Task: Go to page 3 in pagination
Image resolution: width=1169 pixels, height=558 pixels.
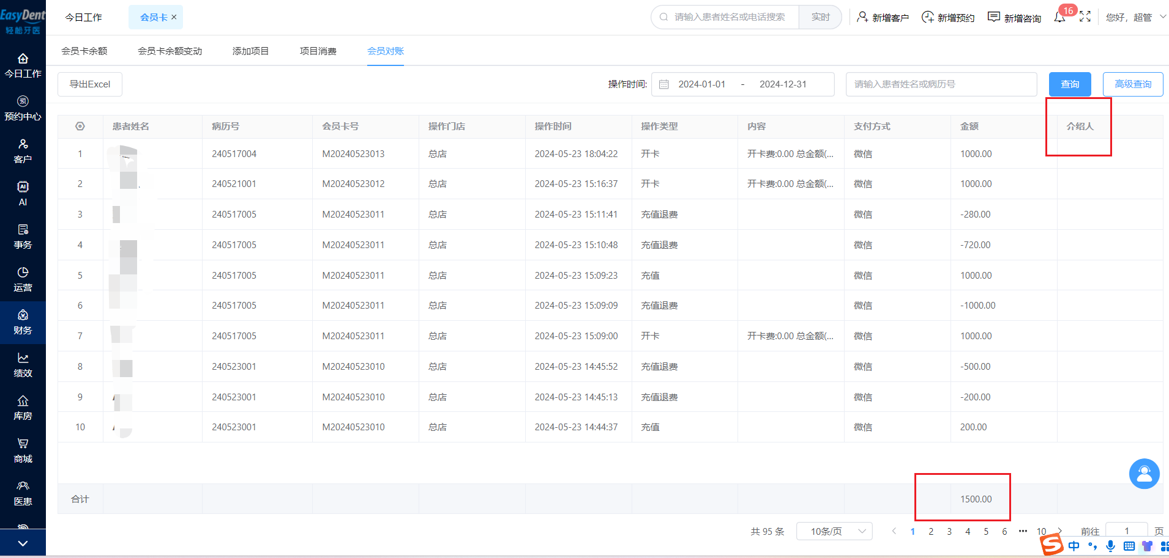Action: pyautogui.click(x=949, y=532)
